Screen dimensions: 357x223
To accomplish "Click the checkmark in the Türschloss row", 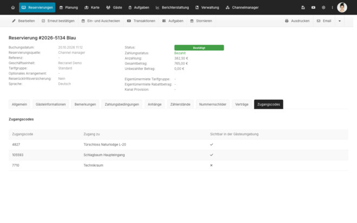I will [x=212, y=144].
